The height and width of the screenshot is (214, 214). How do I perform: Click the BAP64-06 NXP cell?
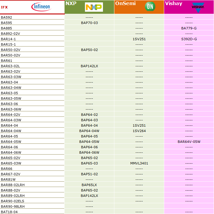pyautogui.click(x=89, y=147)
